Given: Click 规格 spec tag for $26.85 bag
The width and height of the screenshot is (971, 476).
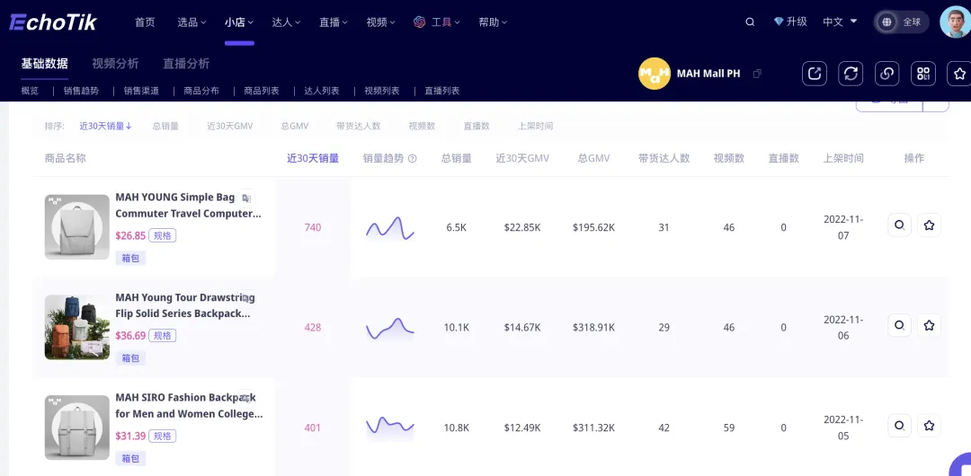Looking at the screenshot, I should pyautogui.click(x=162, y=236).
